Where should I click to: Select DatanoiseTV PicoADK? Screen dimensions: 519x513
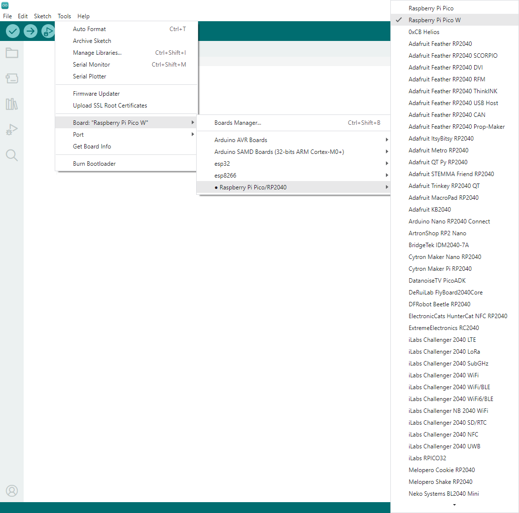(455, 281)
